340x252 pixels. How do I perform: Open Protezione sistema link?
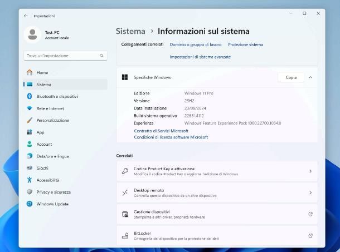(245, 45)
